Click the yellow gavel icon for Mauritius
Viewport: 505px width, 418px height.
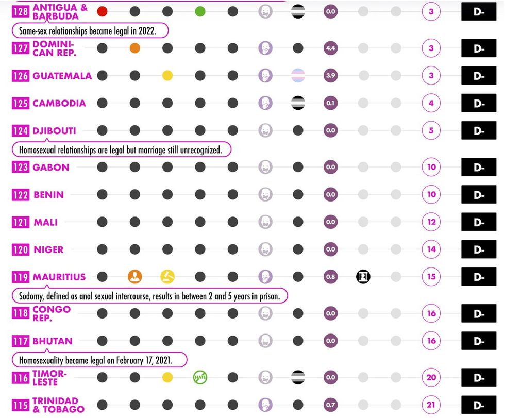[x=167, y=277]
